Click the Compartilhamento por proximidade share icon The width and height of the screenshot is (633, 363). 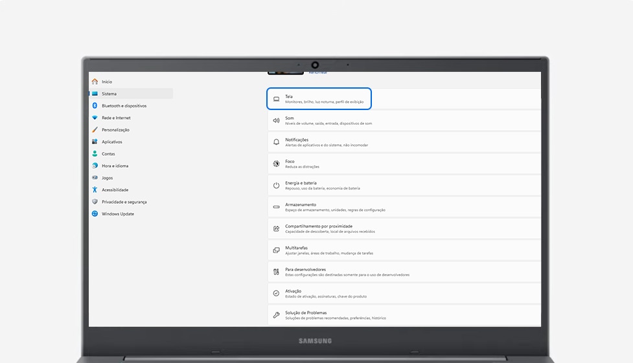pyautogui.click(x=276, y=228)
